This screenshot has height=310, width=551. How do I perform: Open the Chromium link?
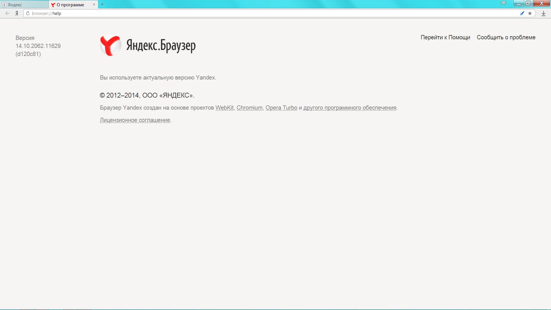tap(249, 108)
